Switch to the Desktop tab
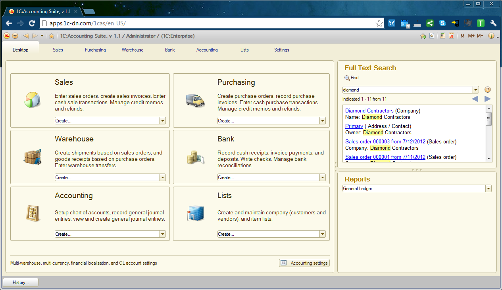The width and height of the screenshot is (502, 290). click(21, 50)
